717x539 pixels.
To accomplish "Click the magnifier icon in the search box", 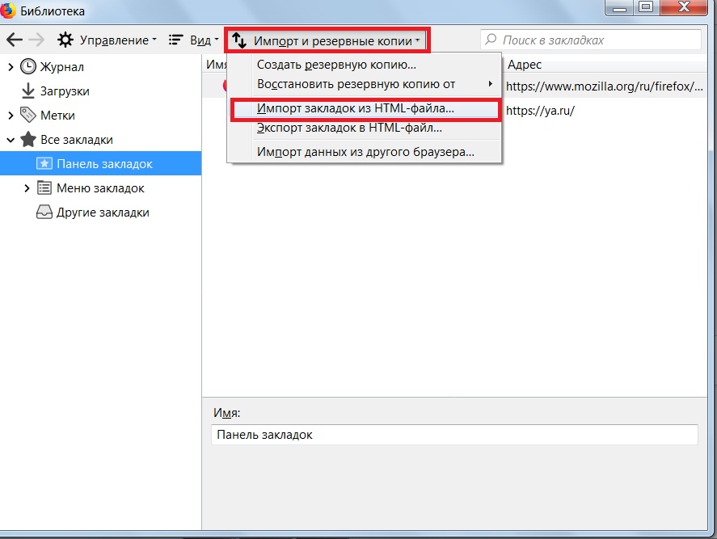I will (491, 40).
